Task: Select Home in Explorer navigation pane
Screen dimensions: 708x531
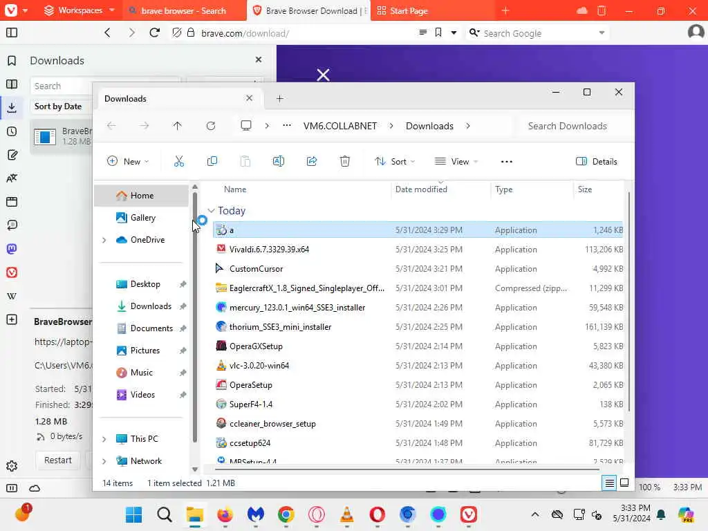Action: [x=141, y=196]
